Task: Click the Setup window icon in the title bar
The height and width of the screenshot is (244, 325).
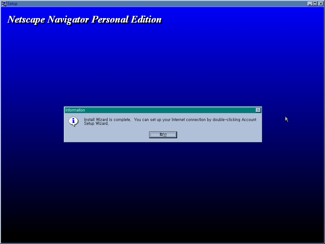Action: (x=4, y=3)
